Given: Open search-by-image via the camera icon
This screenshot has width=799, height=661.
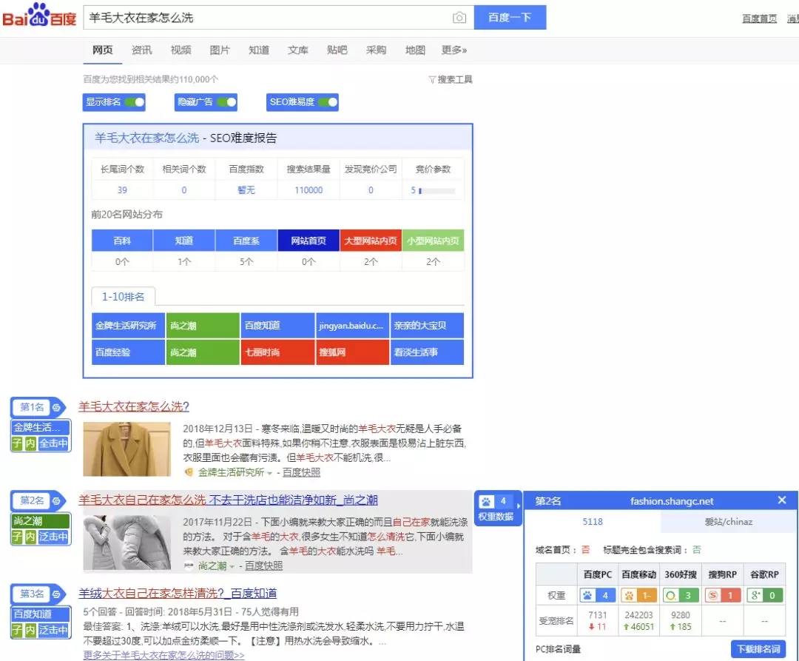Looking at the screenshot, I should click(x=459, y=17).
